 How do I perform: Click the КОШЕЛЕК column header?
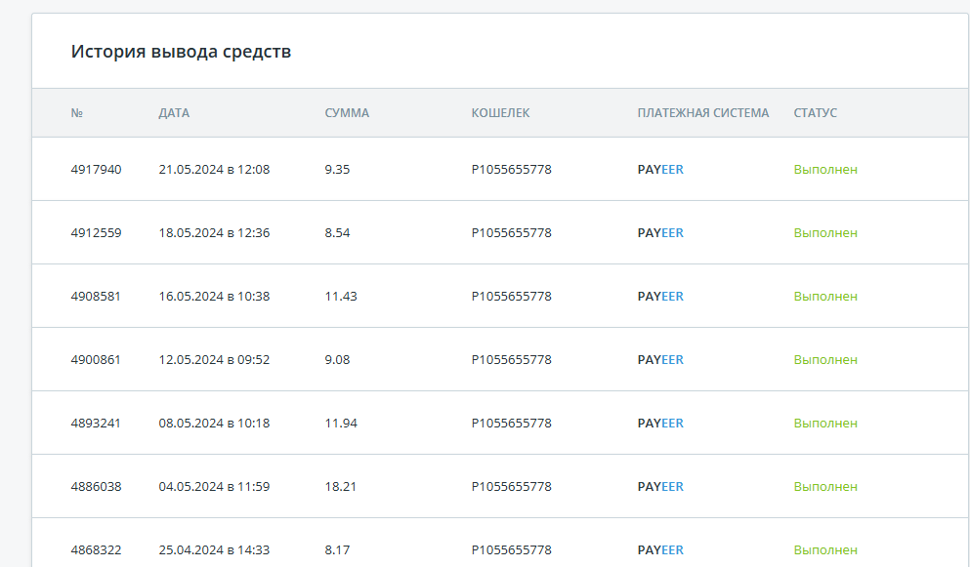click(x=500, y=113)
